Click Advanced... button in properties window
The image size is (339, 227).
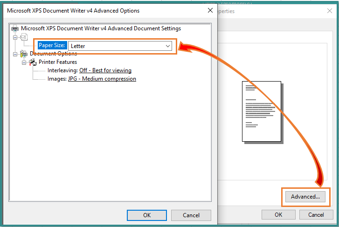tap(305, 197)
